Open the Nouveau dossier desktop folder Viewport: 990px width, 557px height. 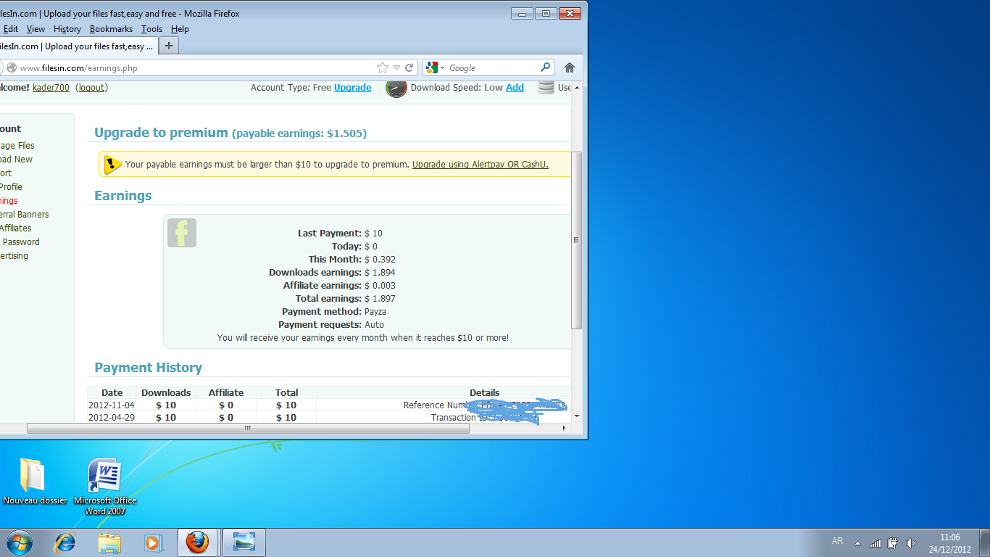[x=34, y=482]
